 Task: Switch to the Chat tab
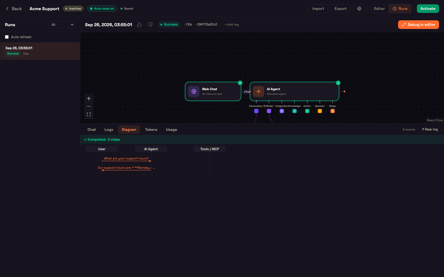coord(92,130)
